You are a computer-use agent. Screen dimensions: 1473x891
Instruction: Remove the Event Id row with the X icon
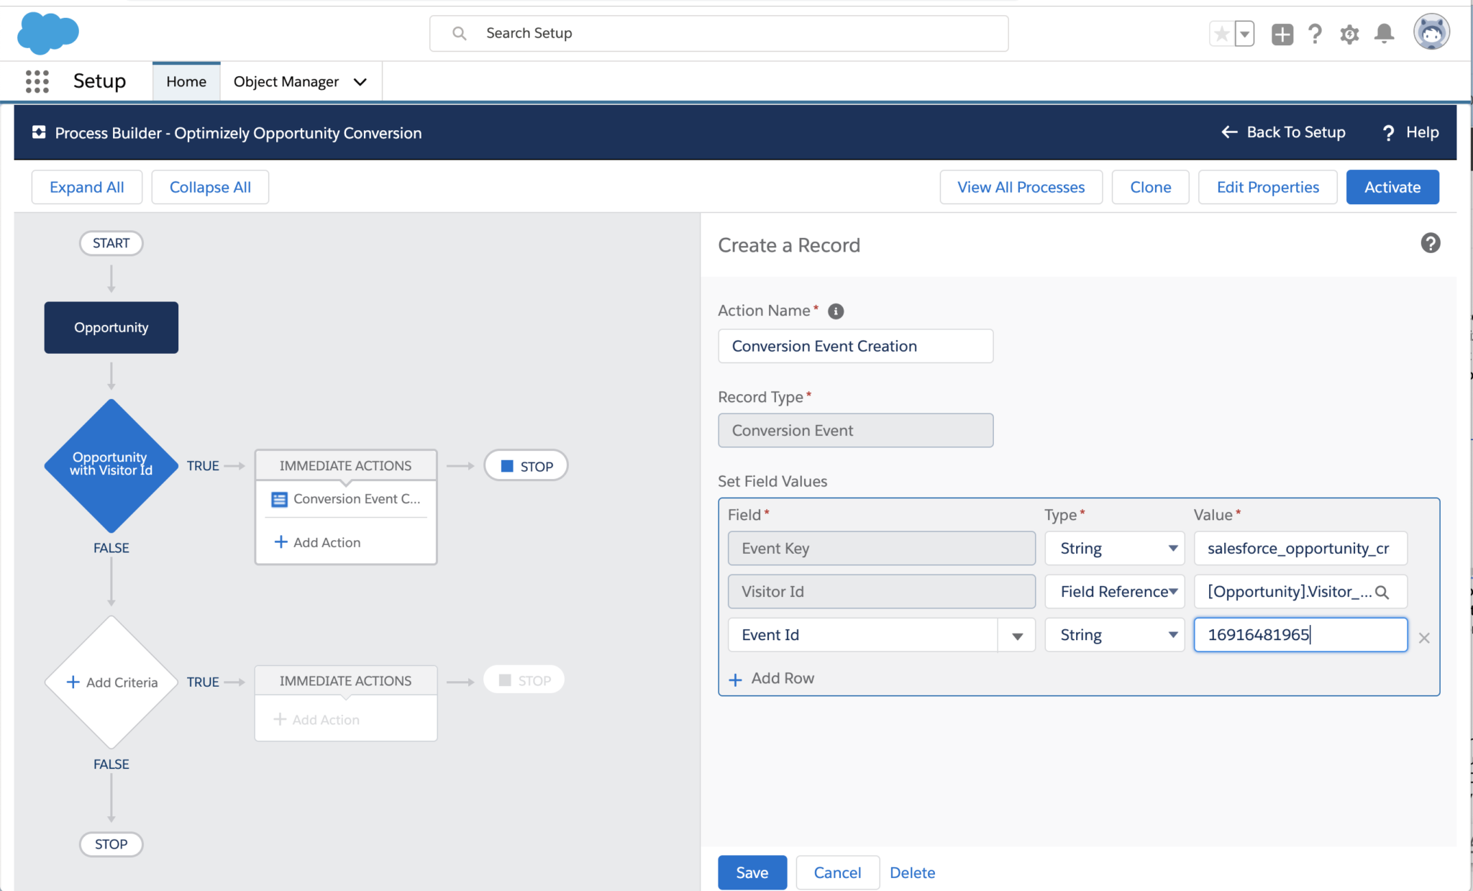pos(1424,637)
